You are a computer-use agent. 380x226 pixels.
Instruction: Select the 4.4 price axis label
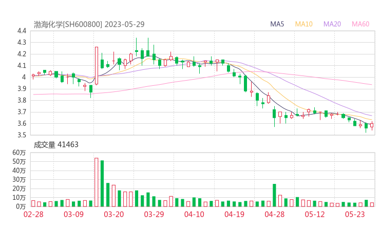coord(22,31)
